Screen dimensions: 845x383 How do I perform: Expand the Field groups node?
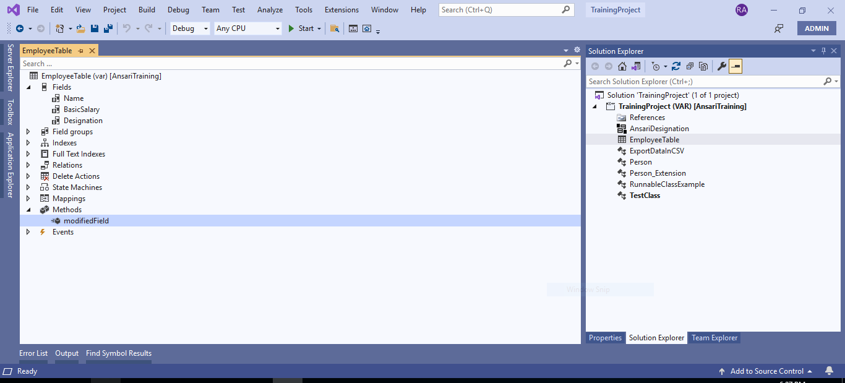pos(28,132)
